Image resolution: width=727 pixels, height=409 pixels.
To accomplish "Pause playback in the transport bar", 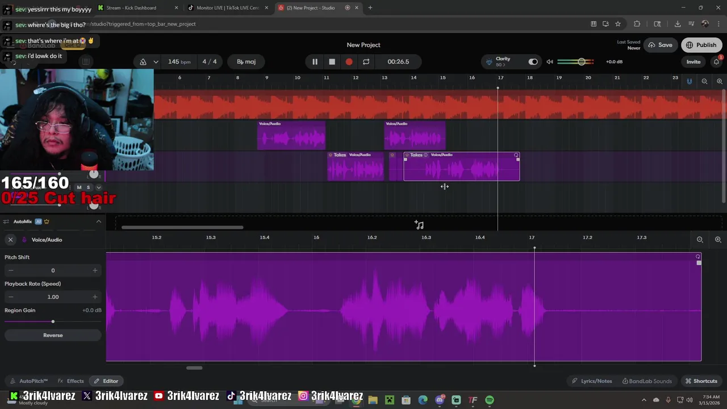I will coord(315,61).
